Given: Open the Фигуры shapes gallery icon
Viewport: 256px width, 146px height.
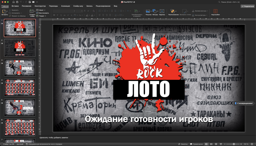Looking at the screenshot, I should pyautogui.click(x=154, y=11).
